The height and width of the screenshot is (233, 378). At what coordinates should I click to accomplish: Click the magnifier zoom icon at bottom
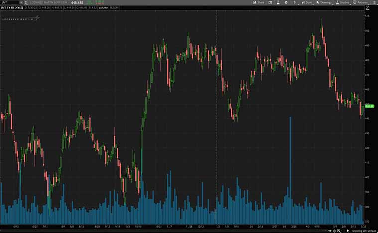pos(339,231)
